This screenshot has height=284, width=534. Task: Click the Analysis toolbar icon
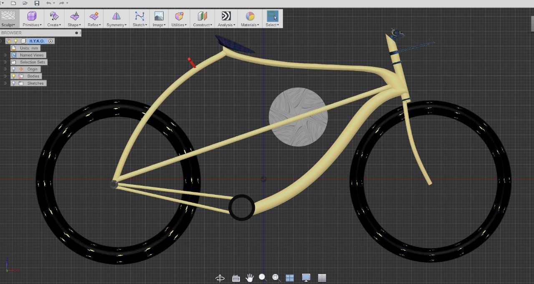click(226, 16)
